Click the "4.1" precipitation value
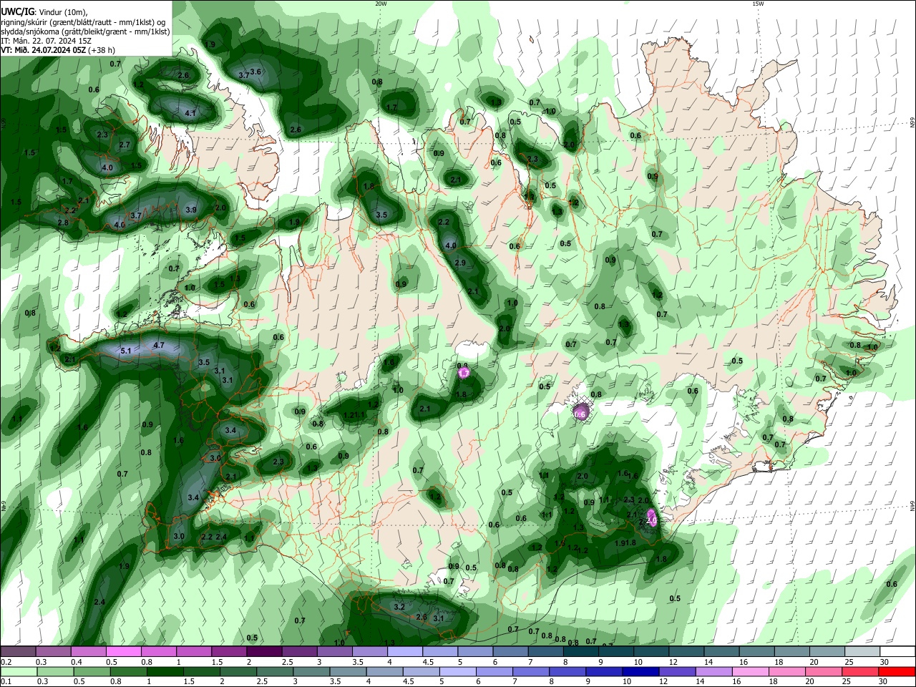The height and width of the screenshot is (687, 916). 190,113
